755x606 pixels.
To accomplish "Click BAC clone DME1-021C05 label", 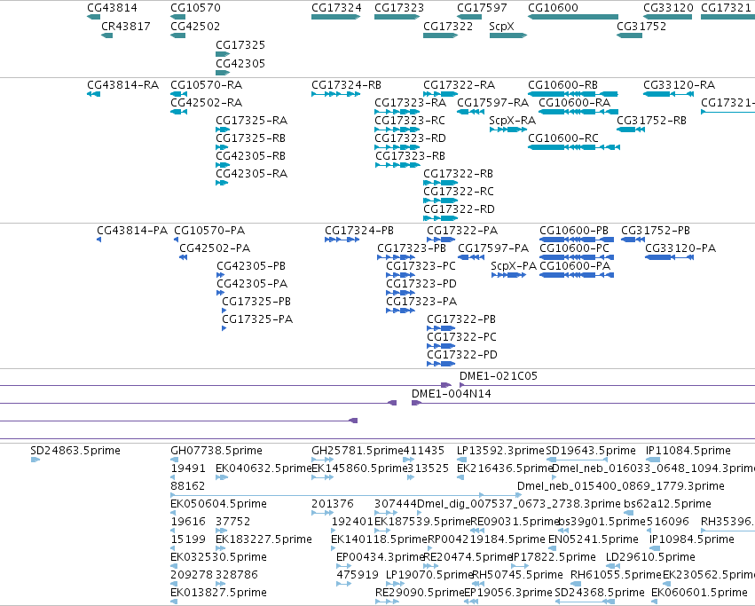I will (x=499, y=375).
